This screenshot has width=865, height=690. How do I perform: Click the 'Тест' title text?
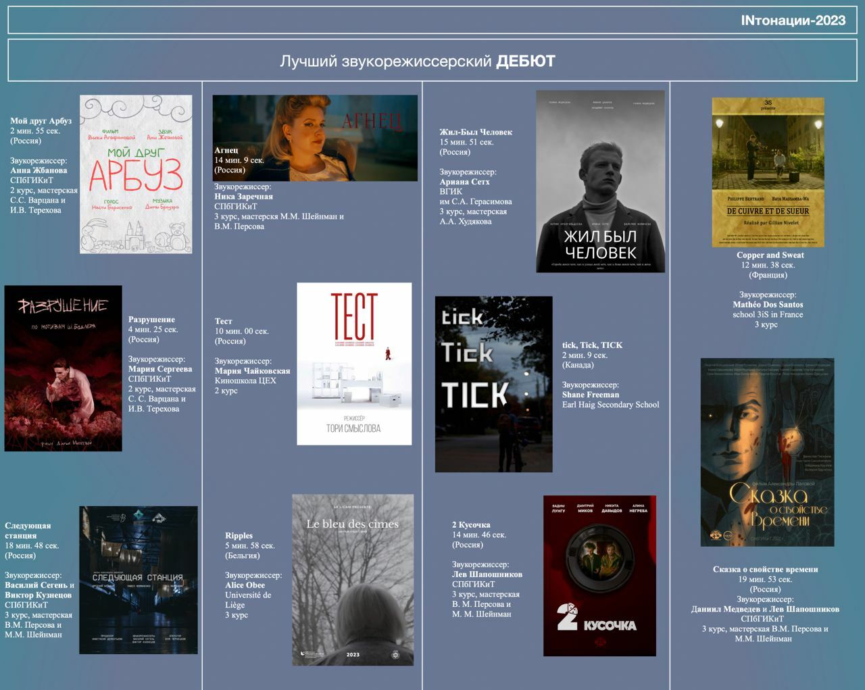(223, 321)
